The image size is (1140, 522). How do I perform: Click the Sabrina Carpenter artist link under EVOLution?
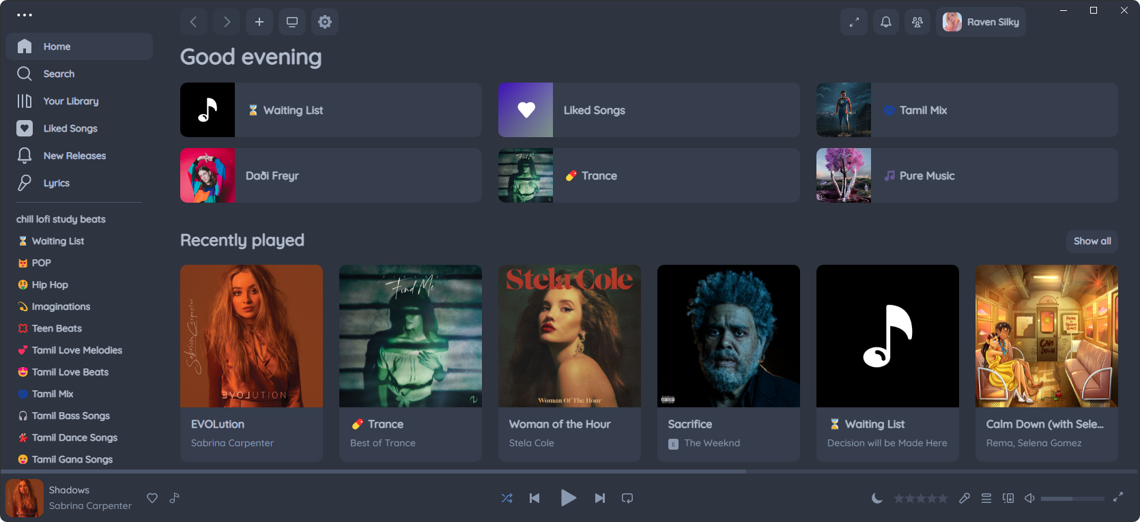pos(232,443)
